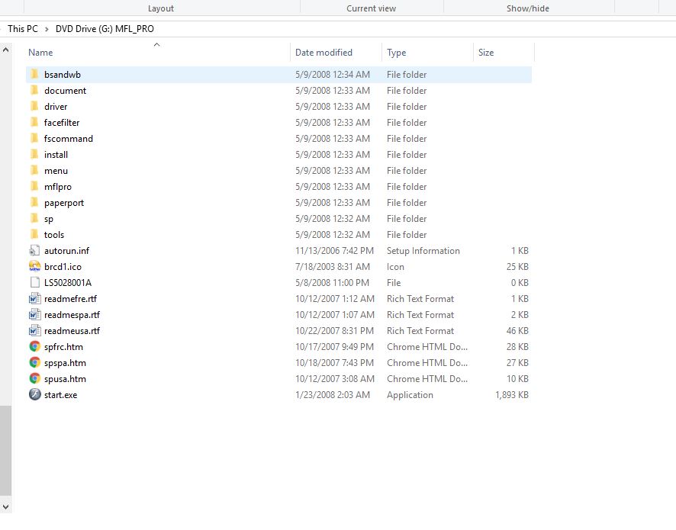
Task: Click the readmespa.rtf file icon
Action: pyautogui.click(x=34, y=315)
